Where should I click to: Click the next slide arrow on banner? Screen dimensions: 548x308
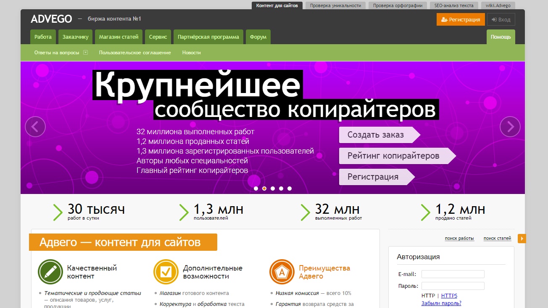[x=510, y=126]
